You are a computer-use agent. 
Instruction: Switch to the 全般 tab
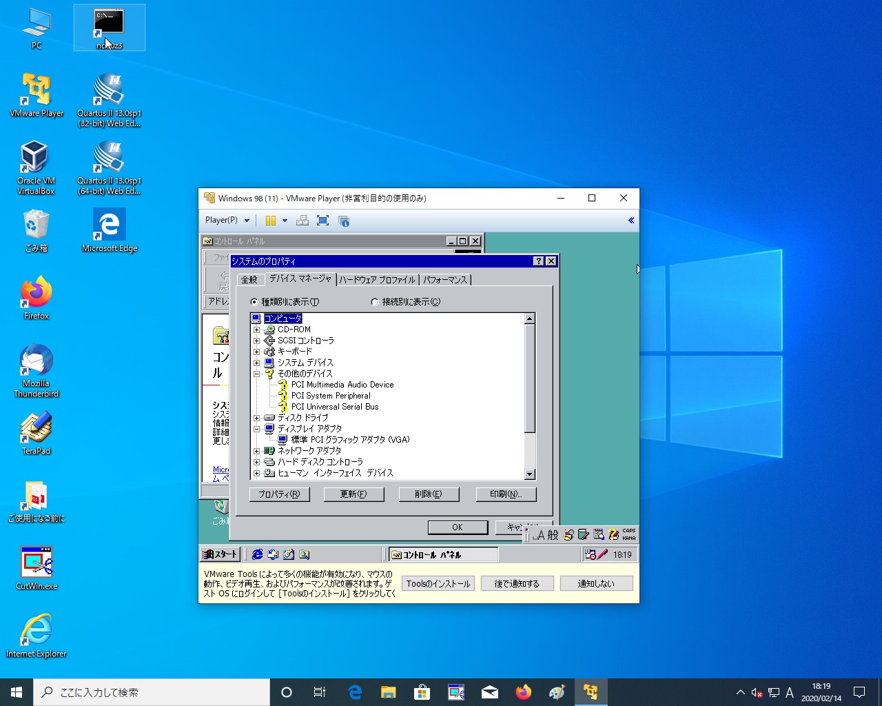tap(249, 279)
